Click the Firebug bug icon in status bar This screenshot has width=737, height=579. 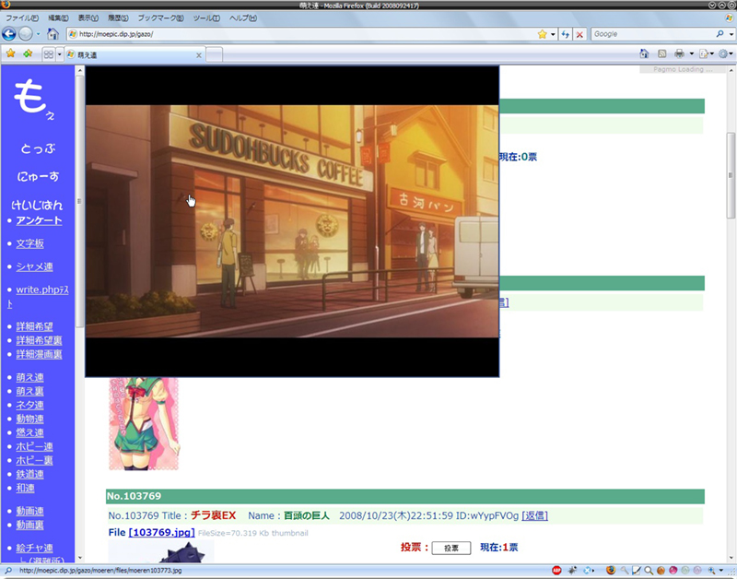572,571
